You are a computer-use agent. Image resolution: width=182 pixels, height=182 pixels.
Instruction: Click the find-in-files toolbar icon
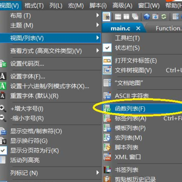pos(106,16)
